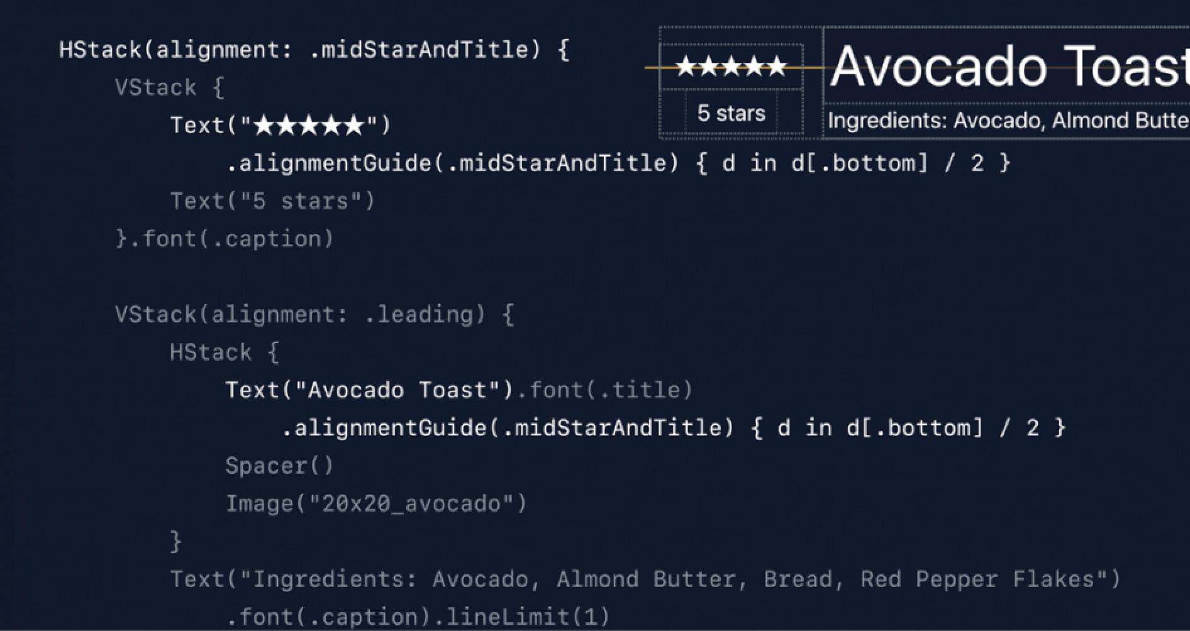This screenshot has width=1190, height=631.
Task: Click the Spacer() code line
Action: [279, 466]
